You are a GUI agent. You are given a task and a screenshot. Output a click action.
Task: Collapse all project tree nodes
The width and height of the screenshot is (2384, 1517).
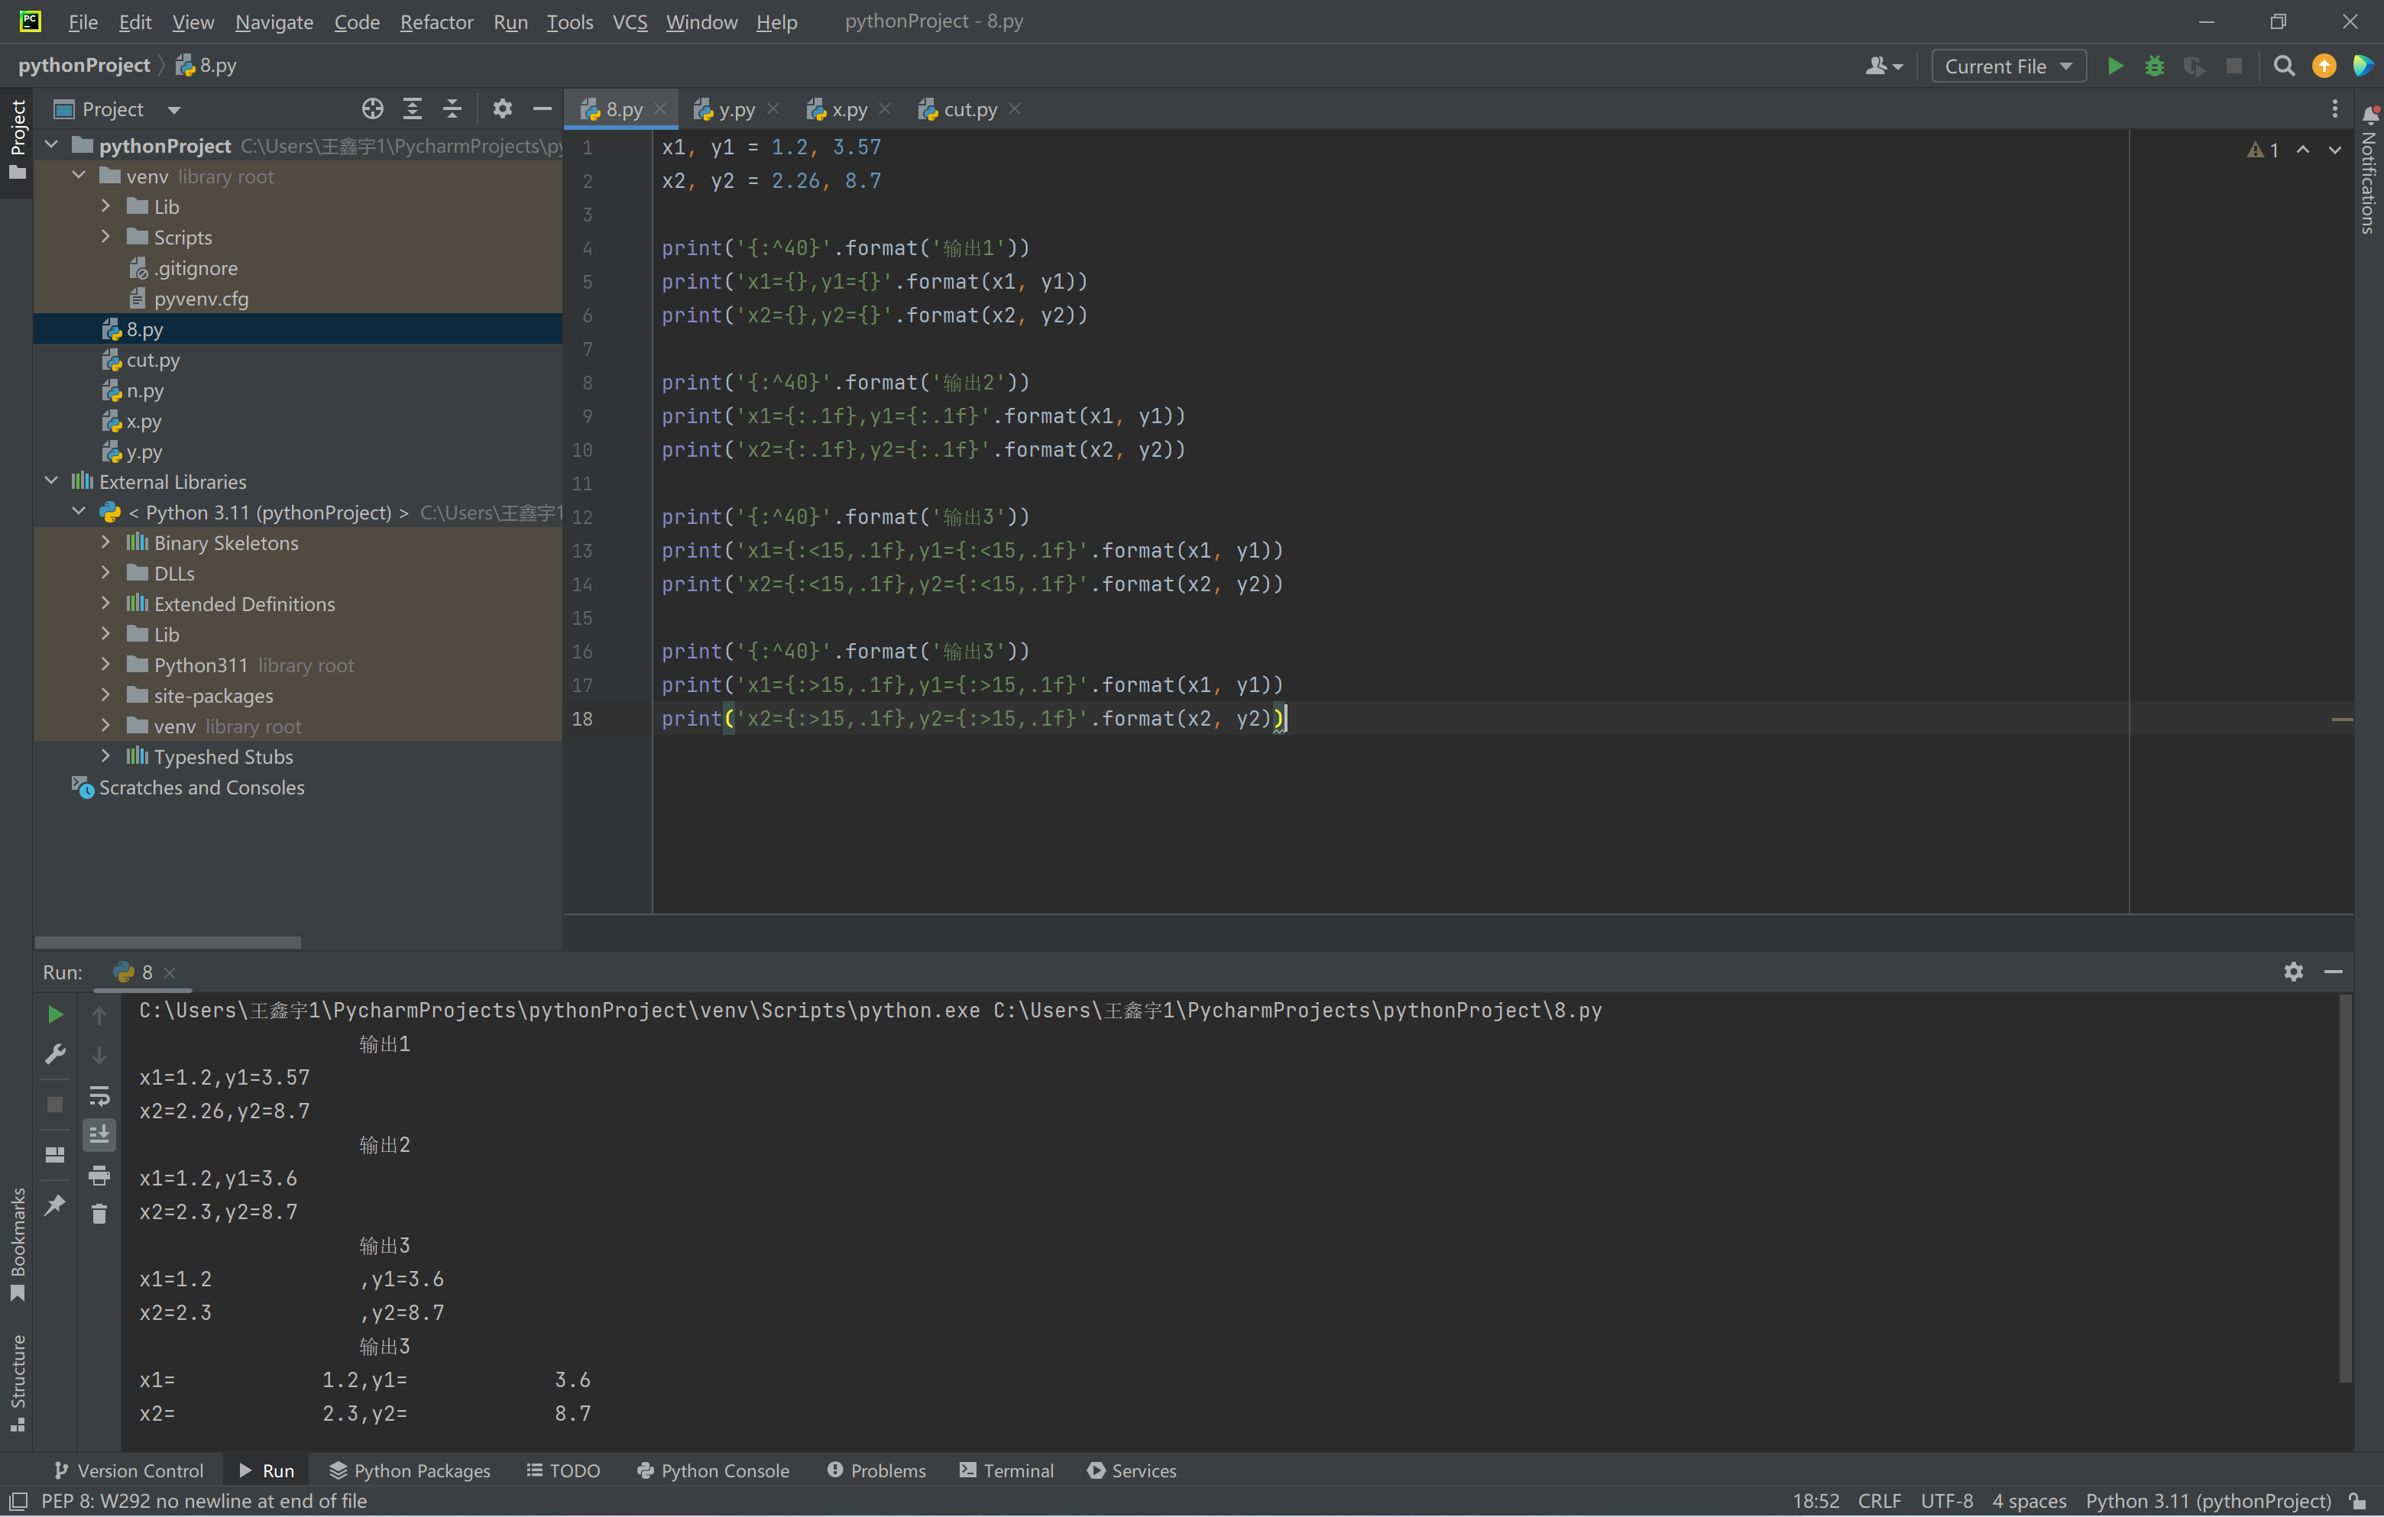coord(452,109)
